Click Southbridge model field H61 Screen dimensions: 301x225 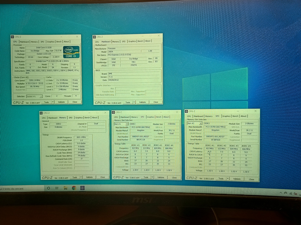(133, 62)
